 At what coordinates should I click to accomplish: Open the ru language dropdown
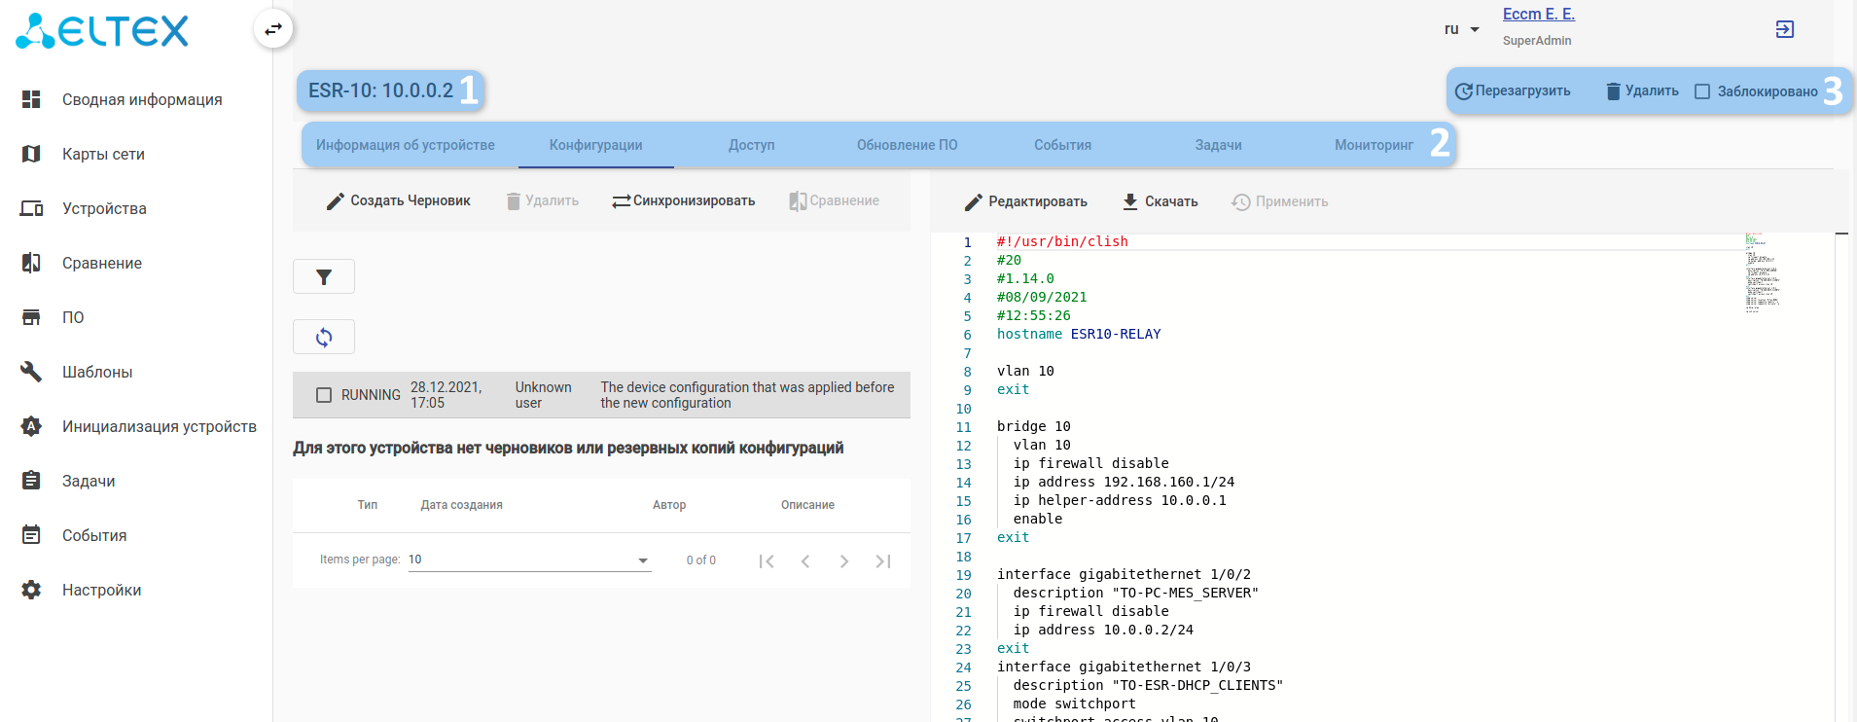[x=1461, y=29]
